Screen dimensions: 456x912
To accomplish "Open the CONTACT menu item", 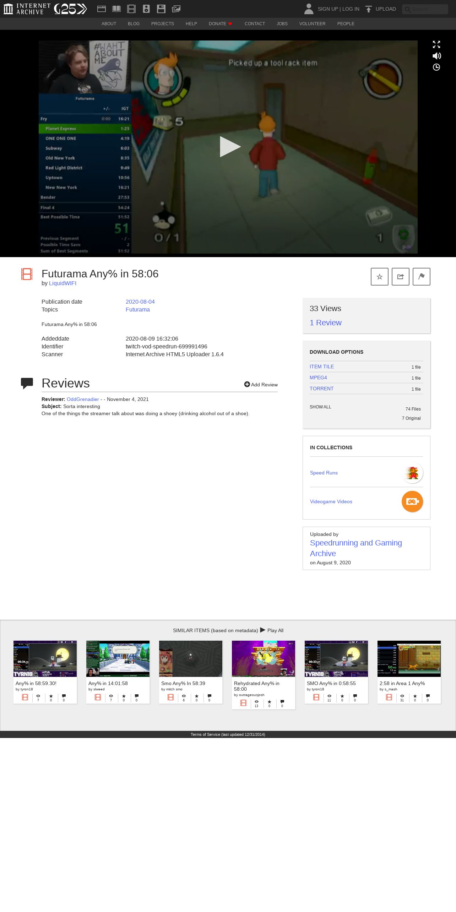I will [255, 24].
